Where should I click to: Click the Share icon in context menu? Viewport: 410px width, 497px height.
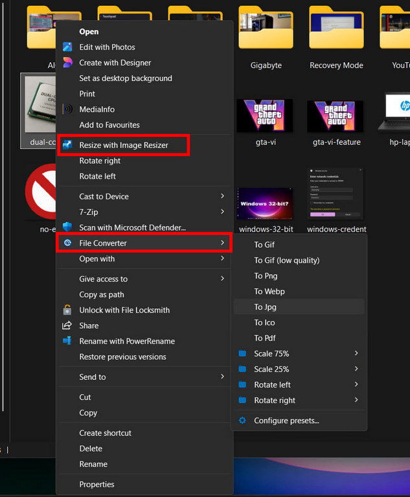[67, 326]
